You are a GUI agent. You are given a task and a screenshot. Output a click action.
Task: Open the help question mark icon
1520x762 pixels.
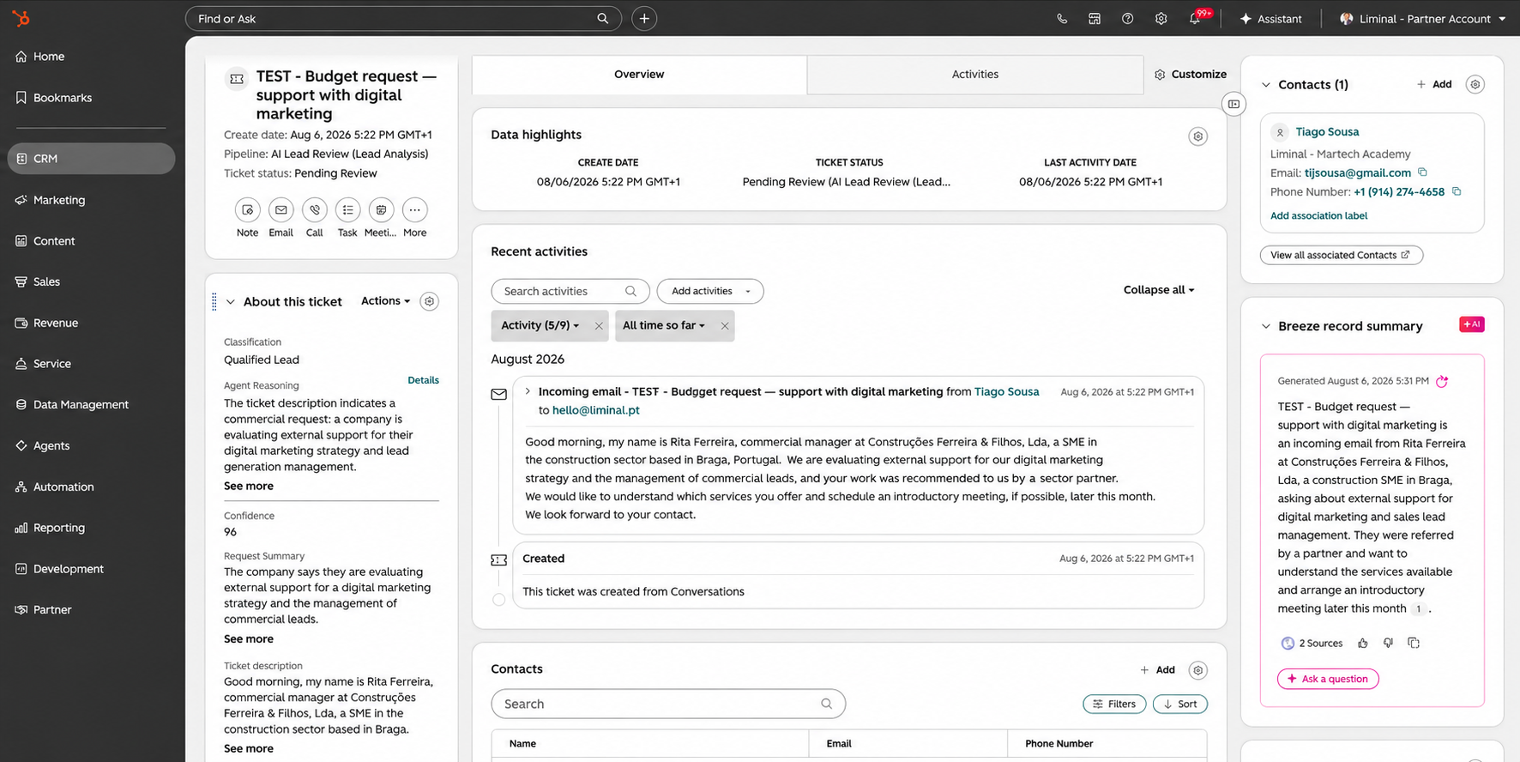coord(1127,18)
